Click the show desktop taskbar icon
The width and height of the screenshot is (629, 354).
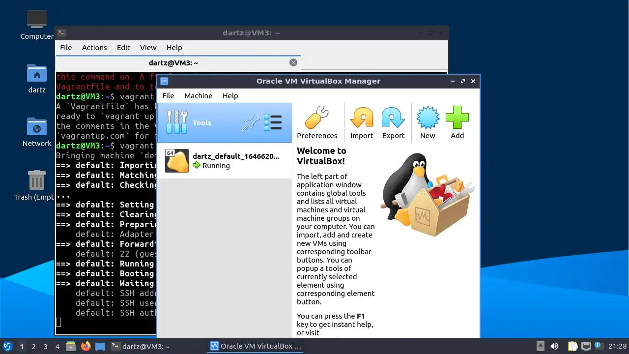(100, 346)
